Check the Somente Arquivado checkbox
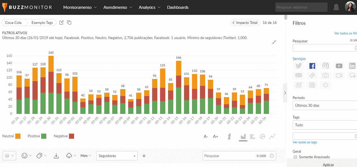The width and height of the screenshot is (357, 167). tap(295, 157)
